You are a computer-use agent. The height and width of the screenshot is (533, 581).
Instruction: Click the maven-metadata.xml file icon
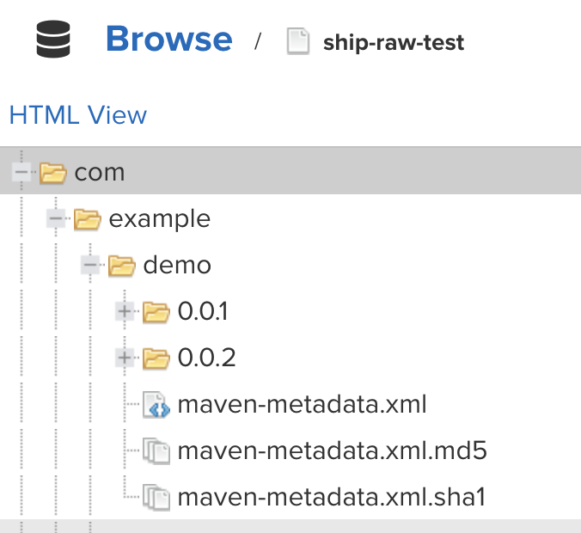156,405
